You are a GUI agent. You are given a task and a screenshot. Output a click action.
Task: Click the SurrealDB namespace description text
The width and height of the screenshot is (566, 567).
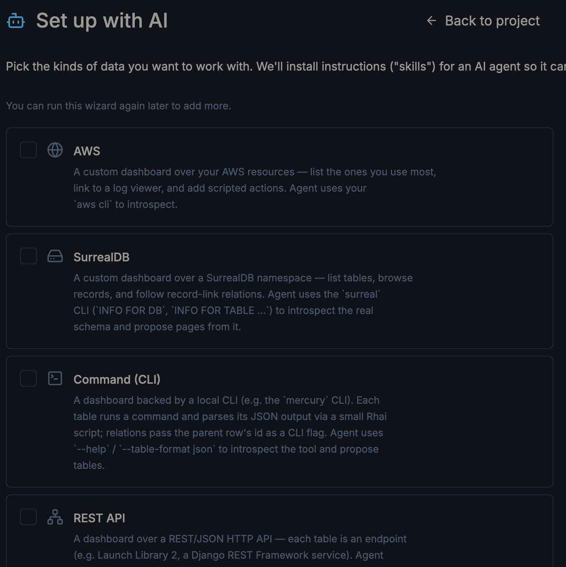point(243,302)
